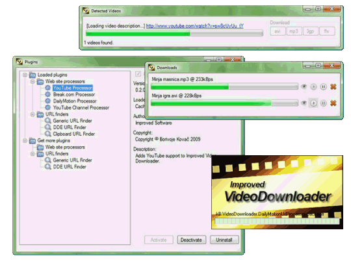Click the Detected Videos loading progress bar
This screenshot has height=265, width=351.
click(174, 34)
